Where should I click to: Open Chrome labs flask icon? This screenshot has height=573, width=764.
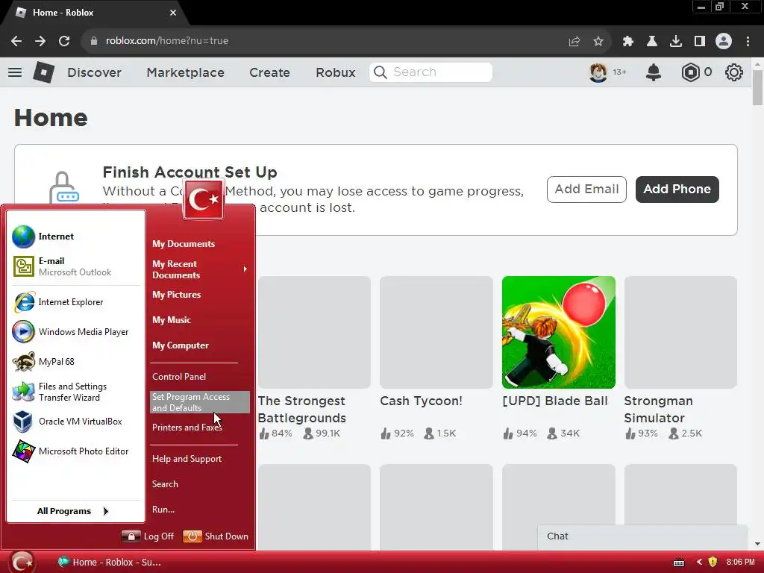[652, 42]
